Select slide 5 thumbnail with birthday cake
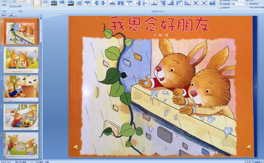Viewport: 264px width, 163px height. (21, 146)
